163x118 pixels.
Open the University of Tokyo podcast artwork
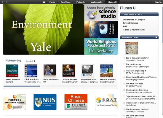pyautogui.click(x=31, y=71)
